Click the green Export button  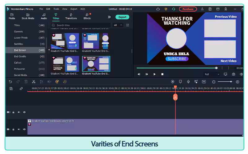pyautogui.click(x=122, y=17)
